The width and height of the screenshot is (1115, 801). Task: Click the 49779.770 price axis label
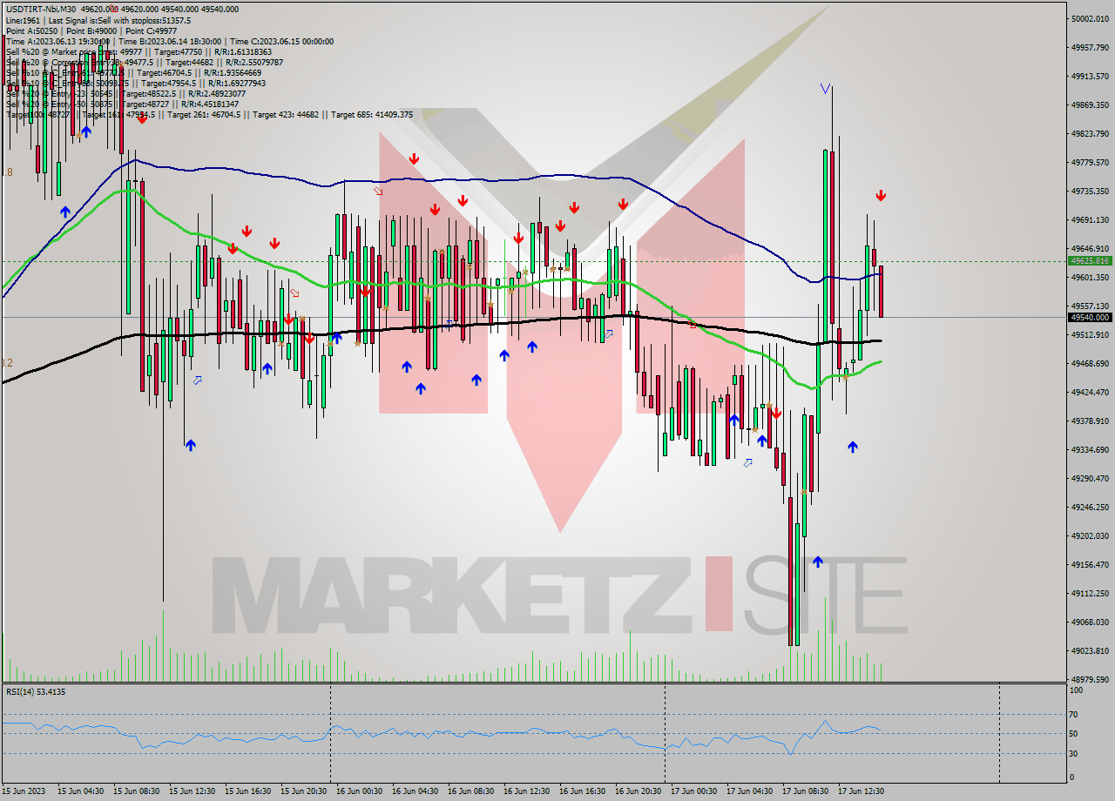pos(1091,162)
